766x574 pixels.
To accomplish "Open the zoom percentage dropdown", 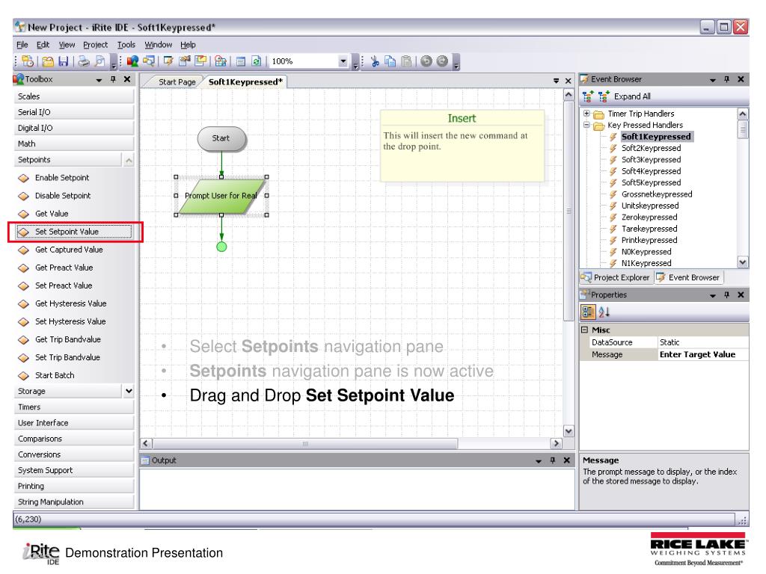I will pos(343,61).
